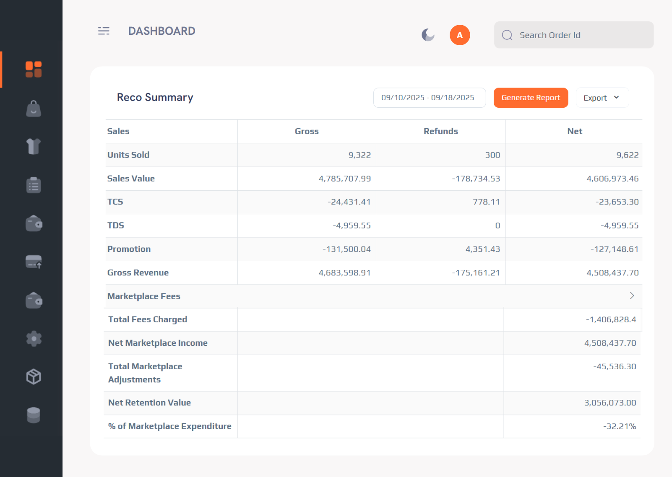Expand Marketplace Fees row chevron
The image size is (672, 477).
pyautogui.click(x=632, y=296)
